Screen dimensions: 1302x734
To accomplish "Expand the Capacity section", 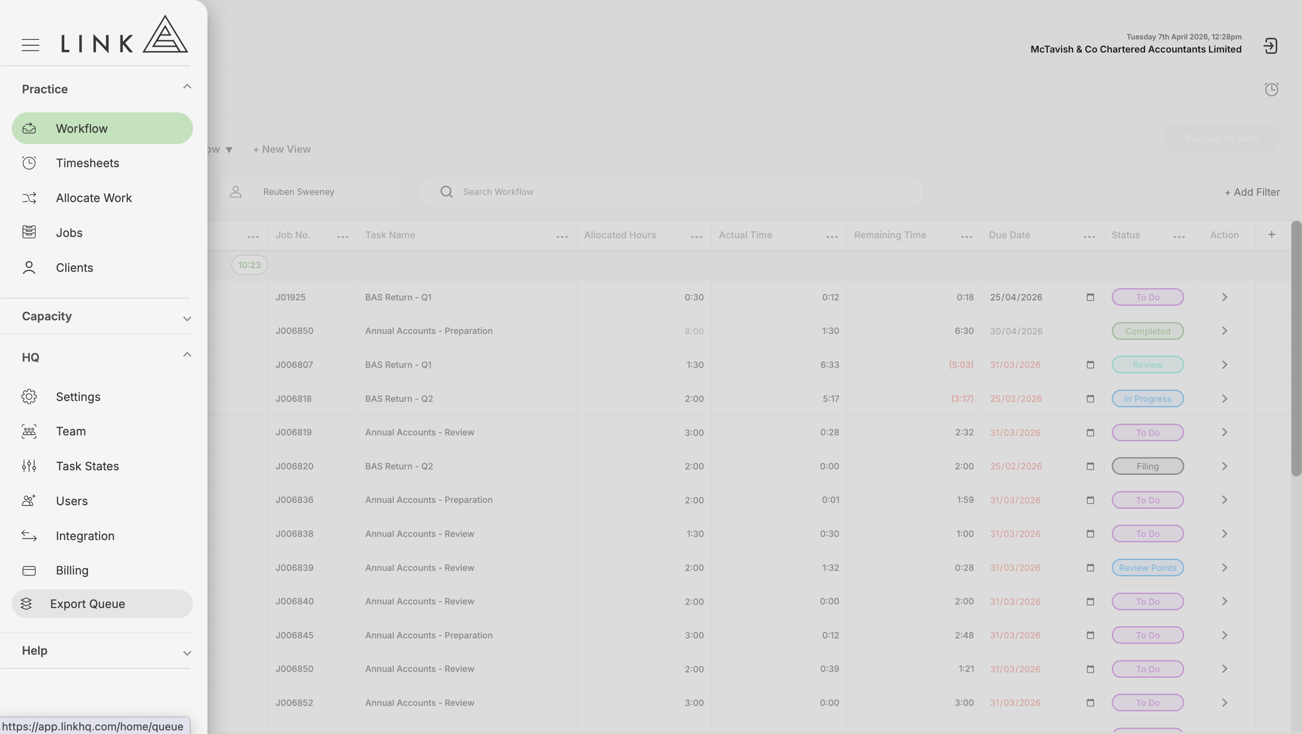I will tap(187, 319).
